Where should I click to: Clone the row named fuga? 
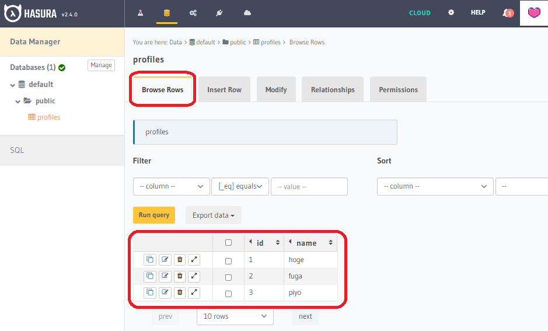[x=150, y=276]
